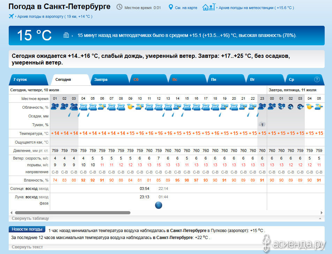
Task: Click the right arrow of the table scrollbar
Action: click(322, 213)
